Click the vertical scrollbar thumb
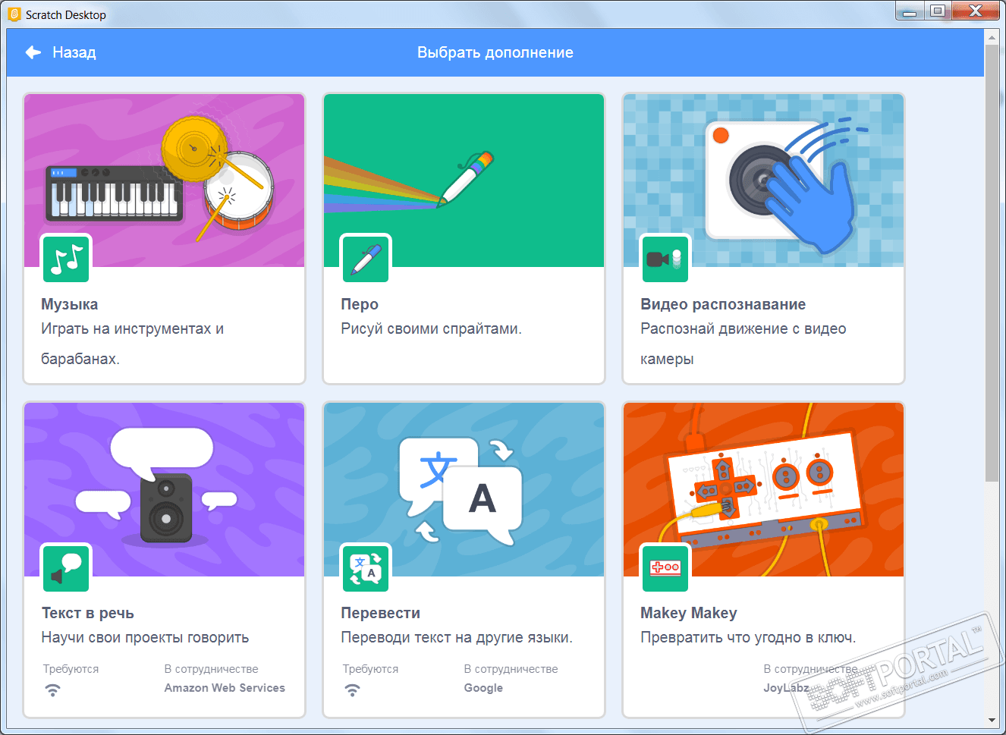This screenshot has height=735, width=1006. [992, 262]
